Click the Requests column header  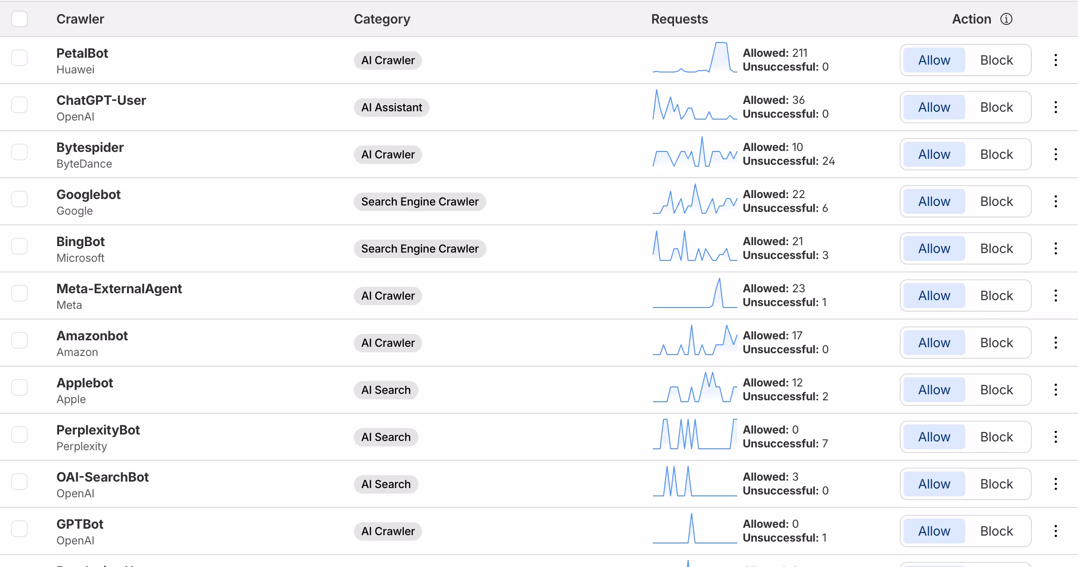[x=679, y=19]
